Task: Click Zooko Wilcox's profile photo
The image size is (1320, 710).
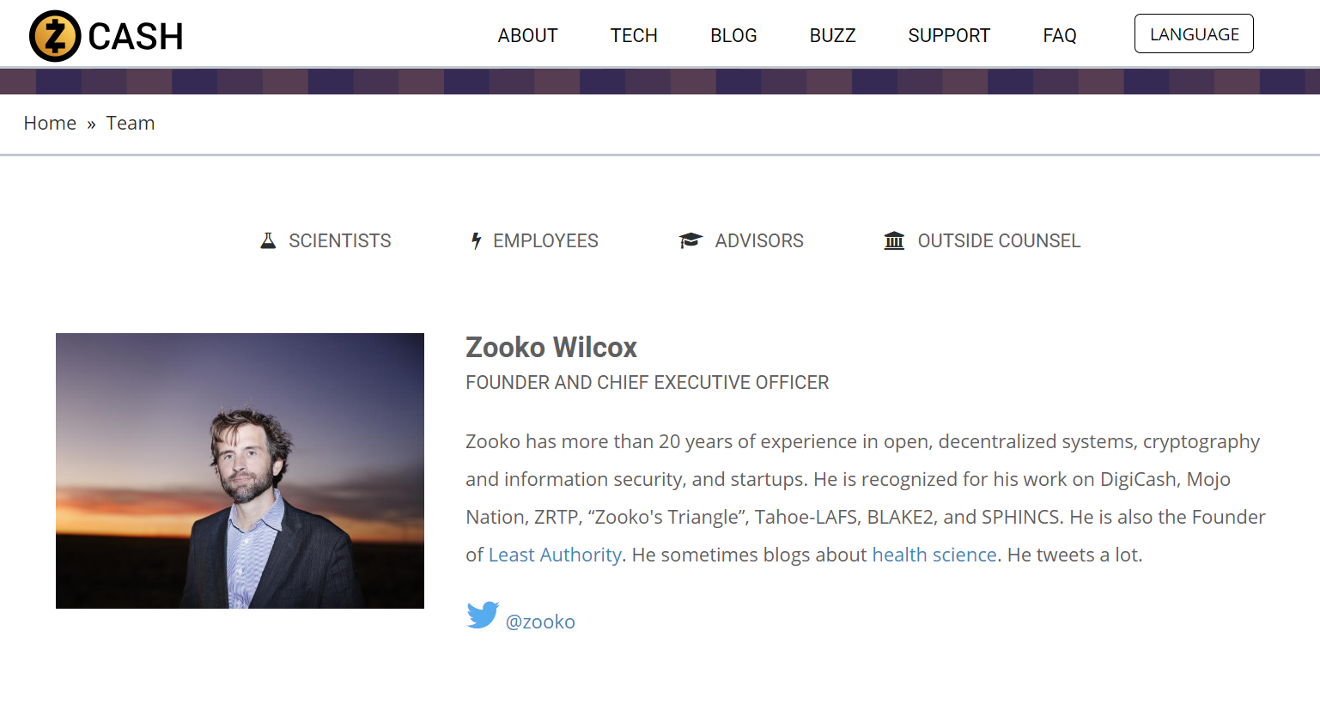Action: click(240, 470)
